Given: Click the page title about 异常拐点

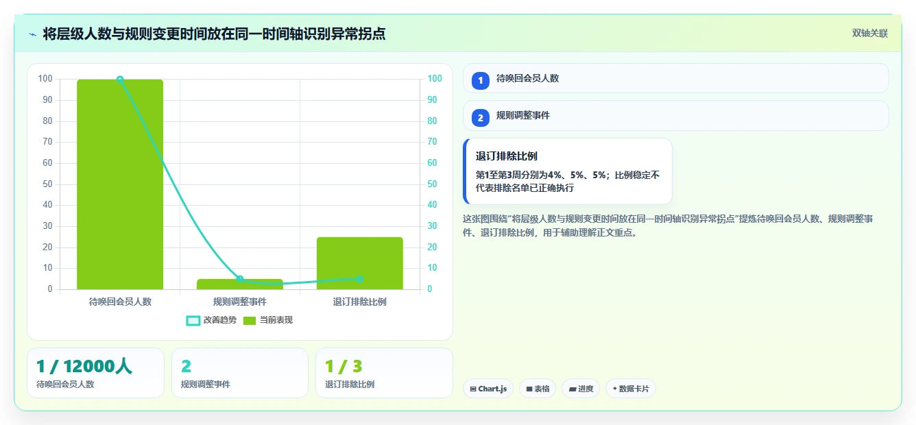Looking at the screenshot, I should (x=214, y=34).
